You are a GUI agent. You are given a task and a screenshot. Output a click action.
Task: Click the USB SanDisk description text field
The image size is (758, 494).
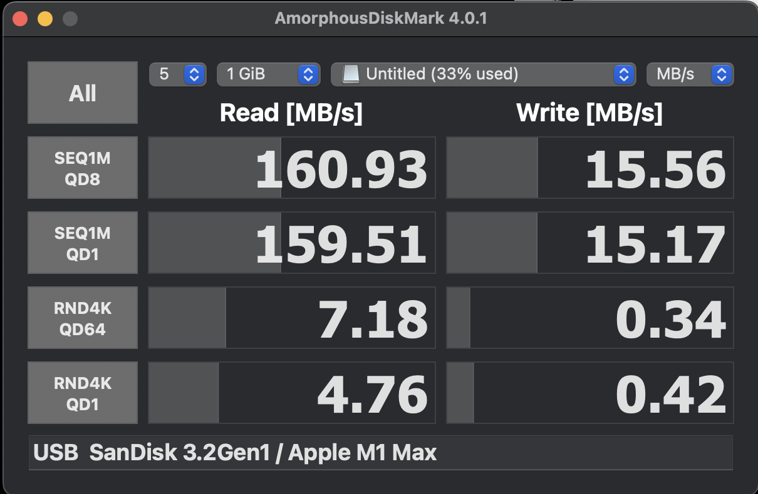pos(380,453)
